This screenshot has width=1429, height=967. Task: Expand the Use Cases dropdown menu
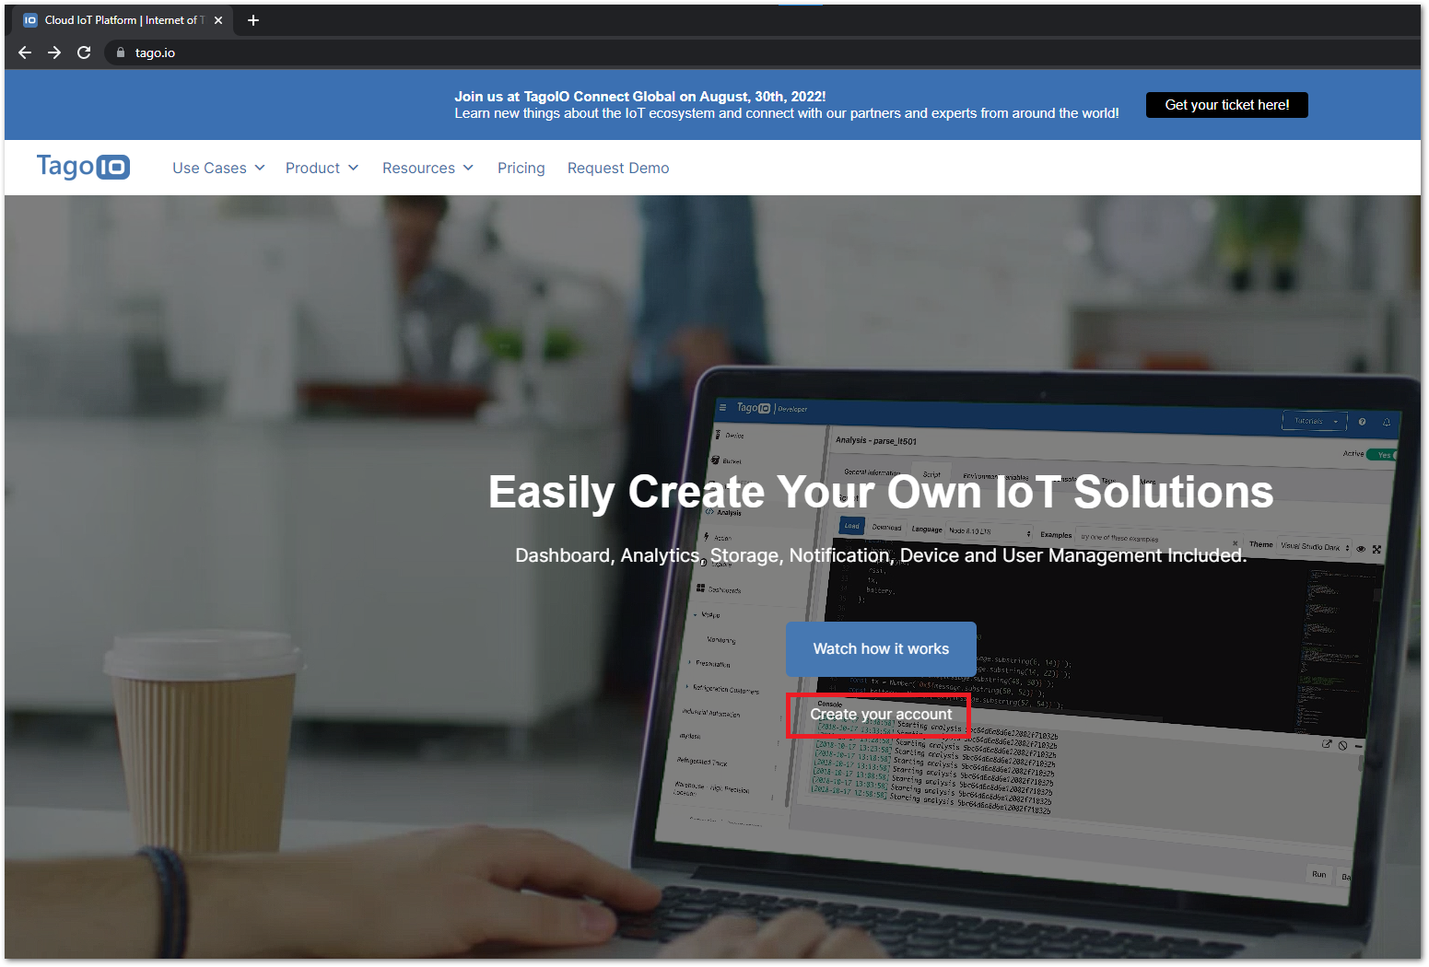tap(218, 168)
